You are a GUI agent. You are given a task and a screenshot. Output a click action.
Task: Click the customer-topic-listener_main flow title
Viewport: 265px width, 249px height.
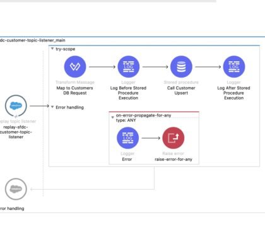tap(33, 40)
